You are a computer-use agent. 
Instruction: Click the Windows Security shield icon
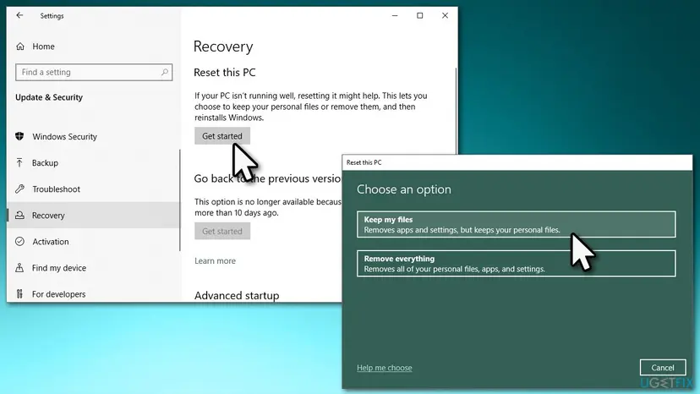[x=19, y=136]
